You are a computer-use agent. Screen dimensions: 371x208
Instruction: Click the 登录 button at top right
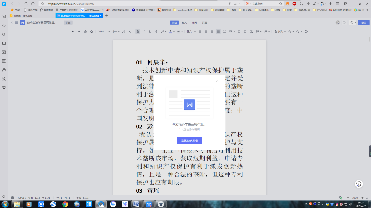[x=364, y=22]
